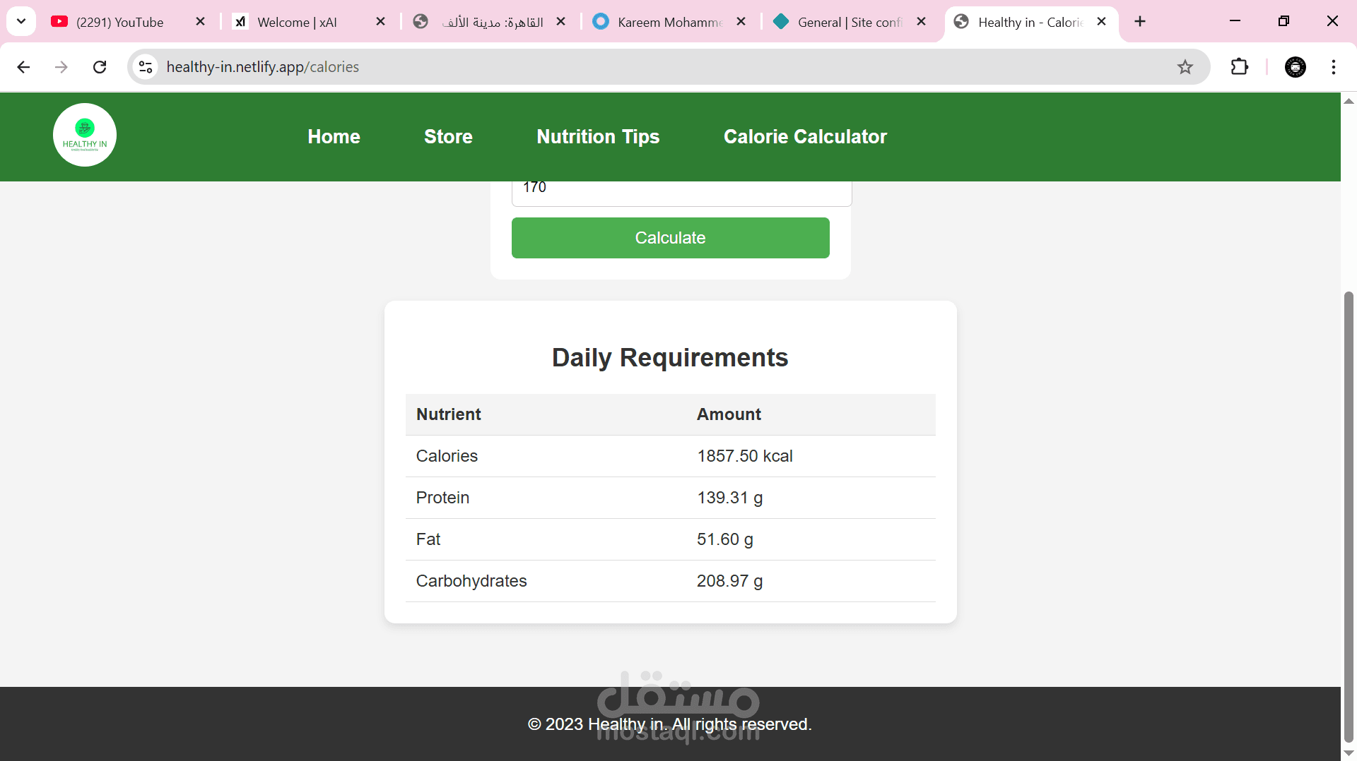The width and height of the screenshot is (1357, 761).
Task: Select the 51.60 g fat value
Action: pyautogui.click(x=725, y=539)
